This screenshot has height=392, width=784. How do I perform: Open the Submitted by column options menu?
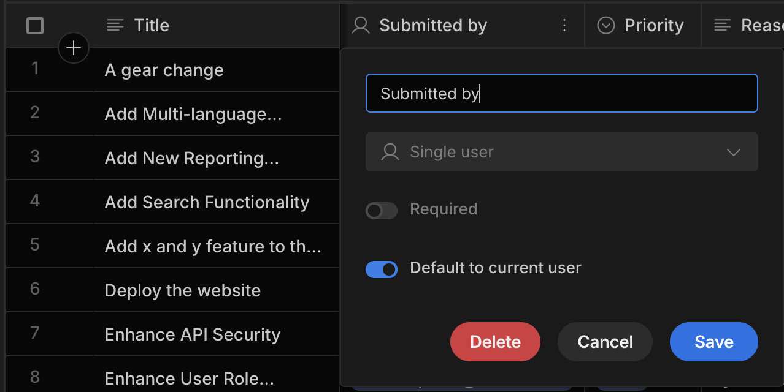[x=564, y=25]
